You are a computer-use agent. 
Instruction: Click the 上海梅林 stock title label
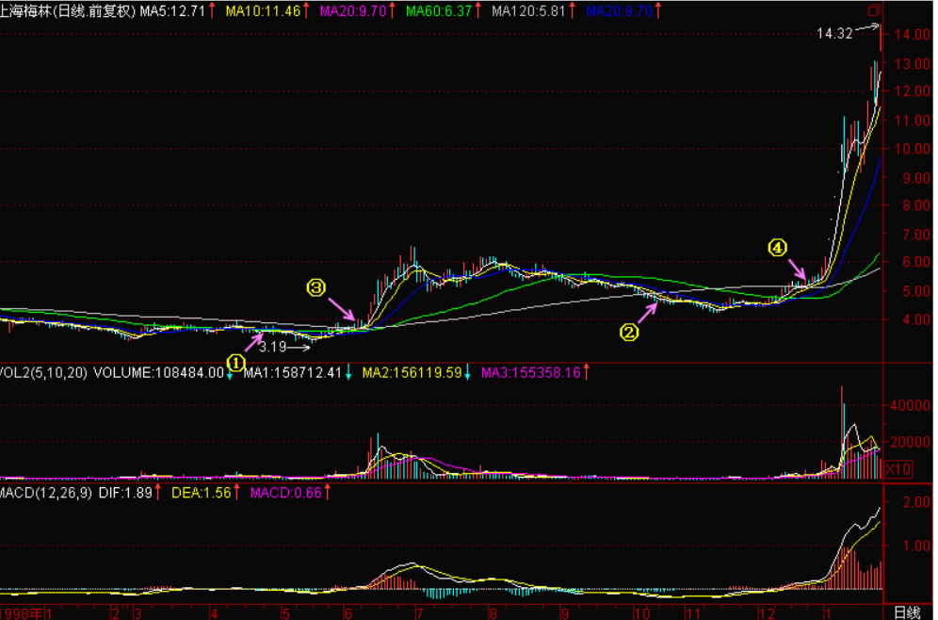point(28,11)
